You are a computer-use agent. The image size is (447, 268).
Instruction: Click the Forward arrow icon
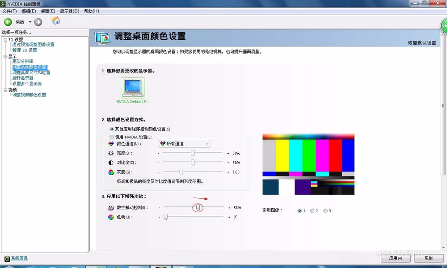[38, 22]
